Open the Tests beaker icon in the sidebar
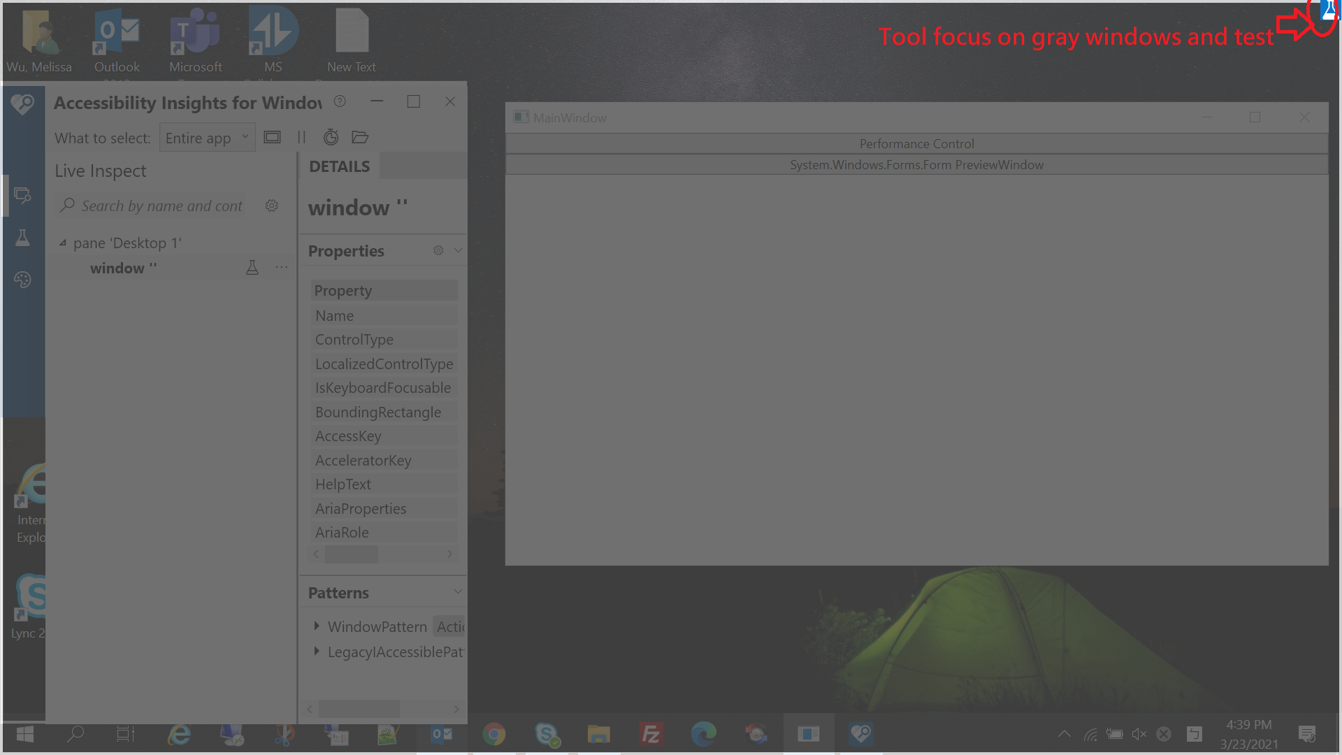Screen dimensions: 1342x755 23,237
